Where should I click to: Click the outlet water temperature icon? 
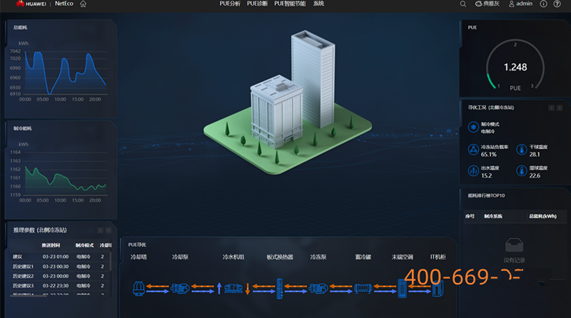click(x=473, y=170)
